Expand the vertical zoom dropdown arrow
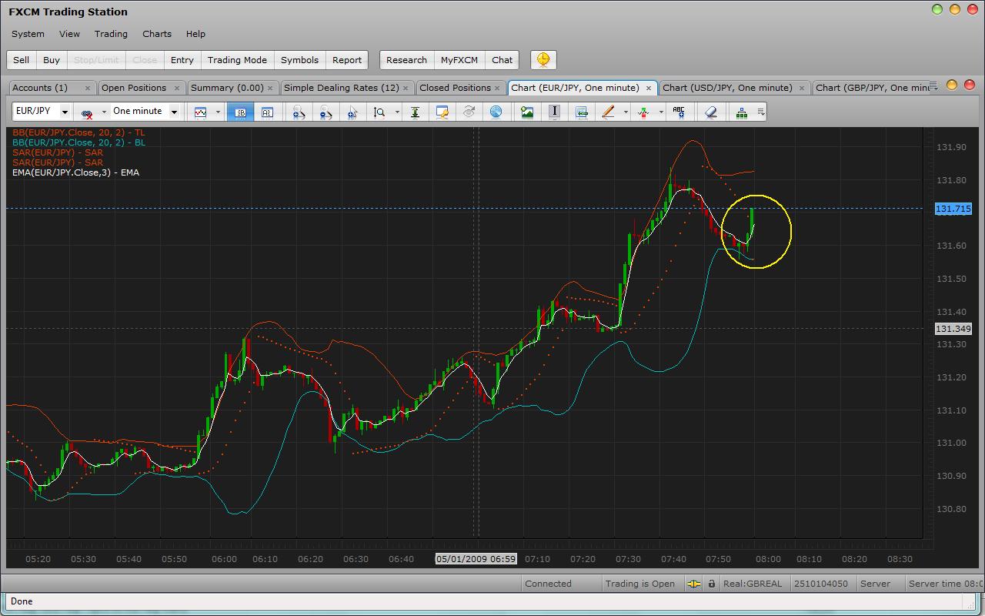 [397, 112]
